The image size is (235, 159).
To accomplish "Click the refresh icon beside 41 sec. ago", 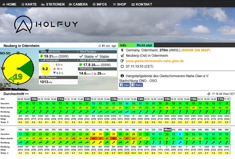I will (x=100, y=46).
